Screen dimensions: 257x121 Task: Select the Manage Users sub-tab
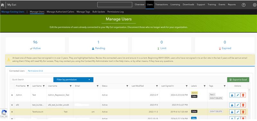(x=37, y=12)
